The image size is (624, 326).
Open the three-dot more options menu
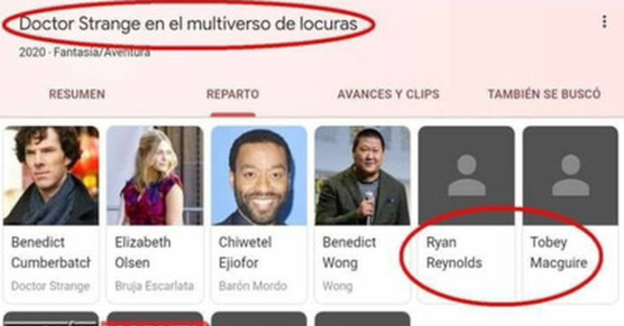604,22
